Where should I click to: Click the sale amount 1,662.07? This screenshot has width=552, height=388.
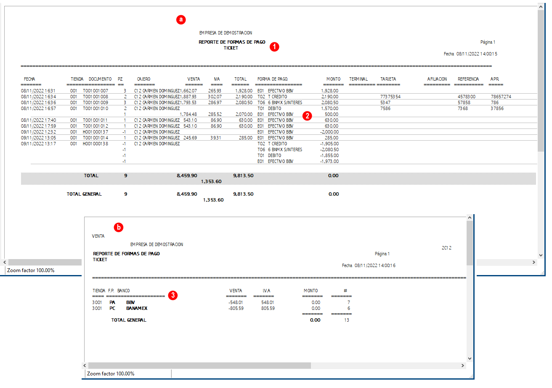pos(188,91)
